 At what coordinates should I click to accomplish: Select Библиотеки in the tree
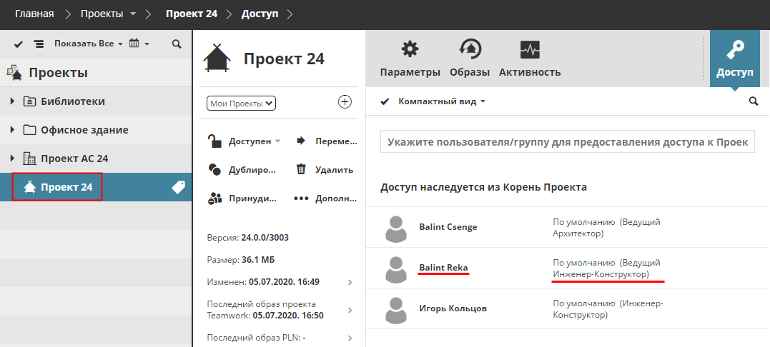pyautogui.click(x=73, y=101)
